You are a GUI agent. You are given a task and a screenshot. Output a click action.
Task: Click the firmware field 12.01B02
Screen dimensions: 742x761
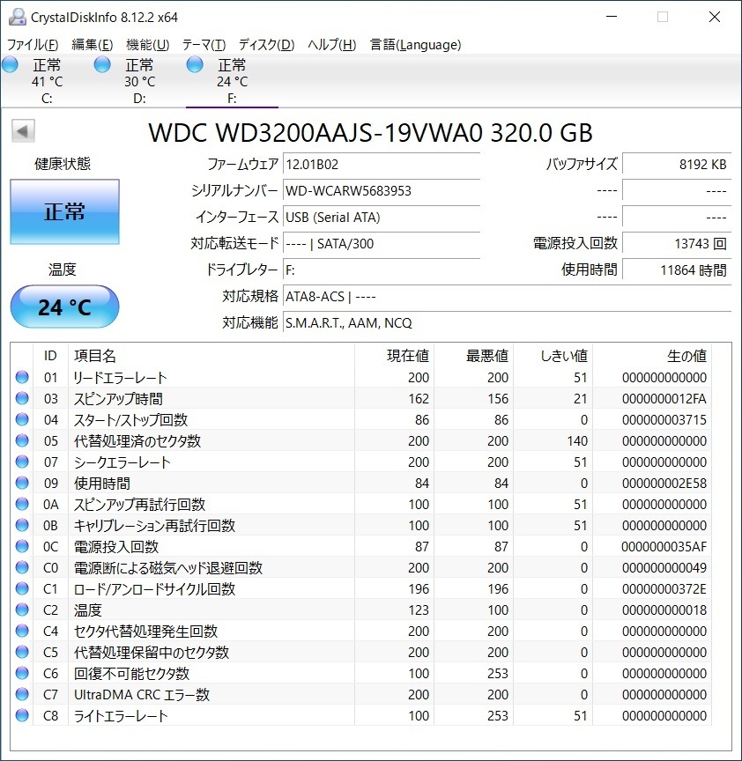click(382, 165)
